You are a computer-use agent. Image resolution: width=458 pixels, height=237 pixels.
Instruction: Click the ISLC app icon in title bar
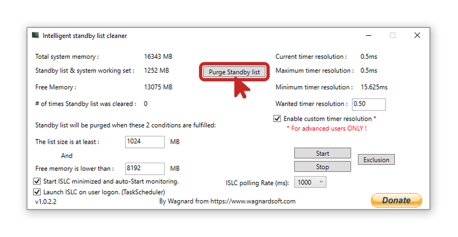pos(35,36)
